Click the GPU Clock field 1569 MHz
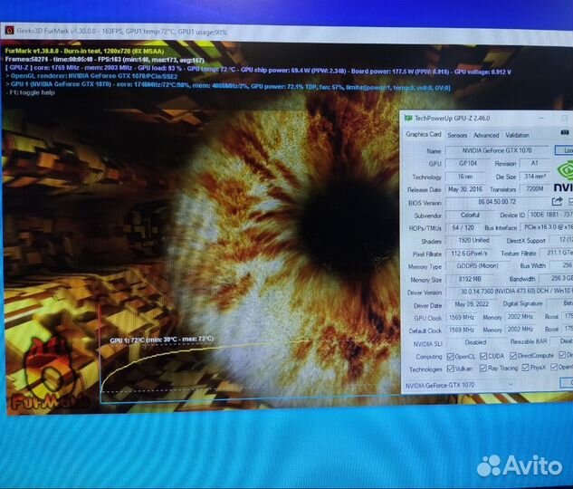573x489 pixels. [x=462, y=317]
